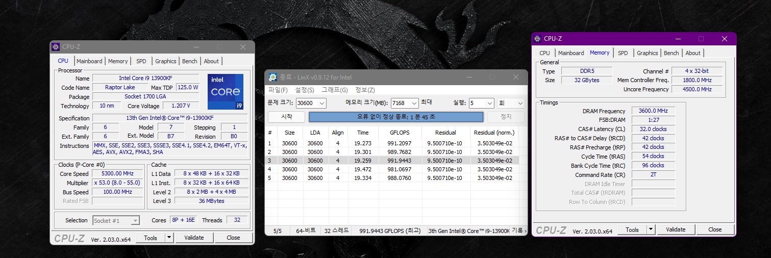Select LinX result row with 991.2097 GFLOPS
The height and width of the screenshot is (258, 771).
(393, 143)
